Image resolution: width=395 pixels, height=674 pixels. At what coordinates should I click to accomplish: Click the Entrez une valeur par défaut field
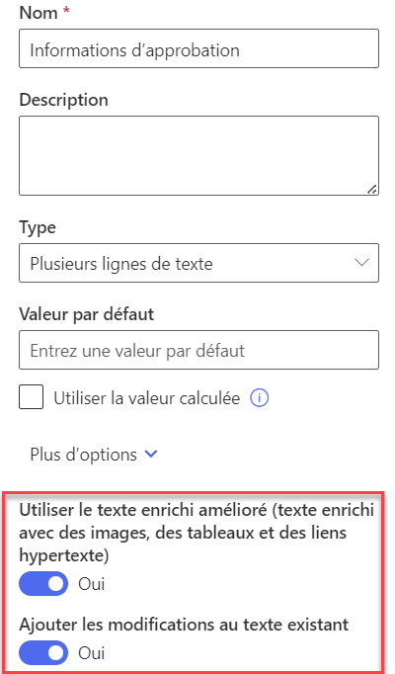[198, 350]
